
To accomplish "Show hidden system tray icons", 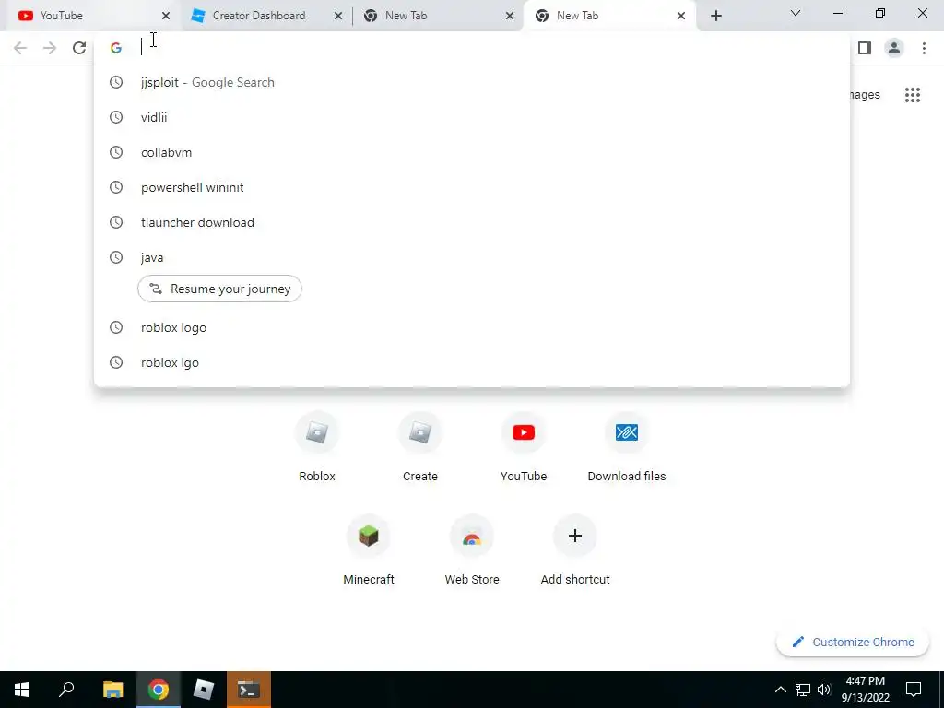I will point(780,690).
